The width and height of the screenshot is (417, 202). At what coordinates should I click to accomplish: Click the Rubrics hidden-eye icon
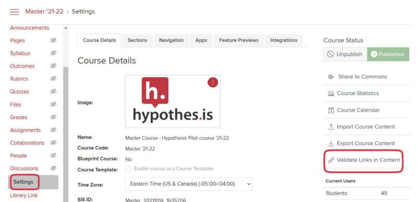54,78
